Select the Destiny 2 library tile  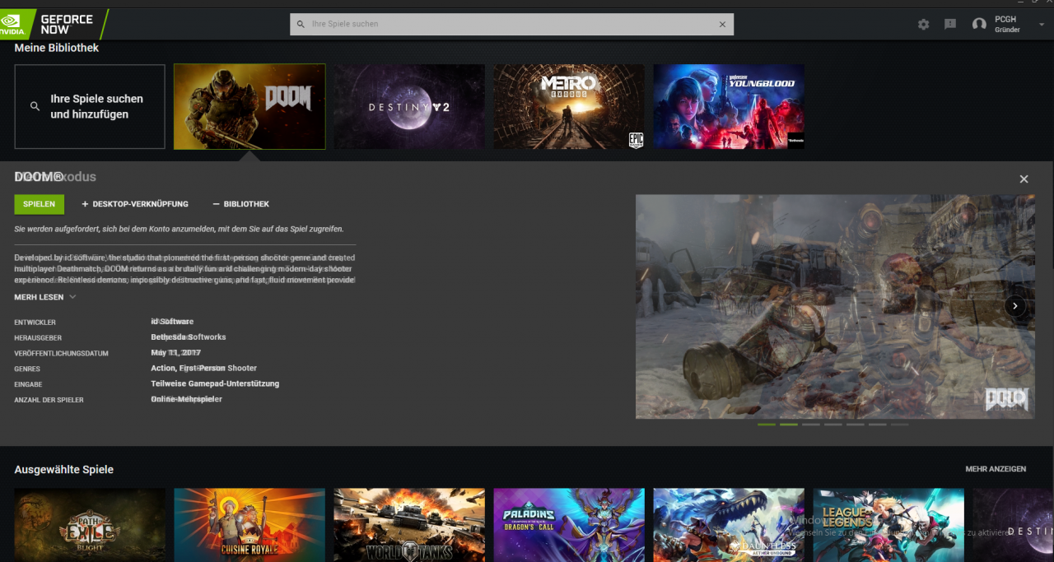[409, 107]
